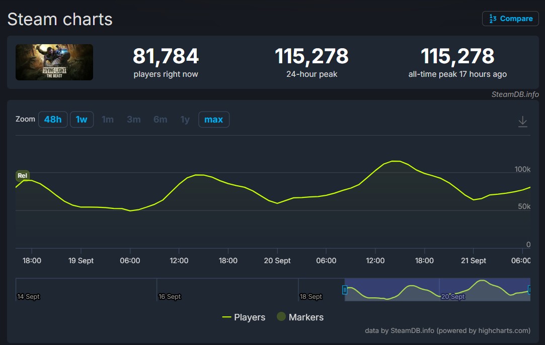
Task: Click the Rel release marker
Action: pos(22,175)
